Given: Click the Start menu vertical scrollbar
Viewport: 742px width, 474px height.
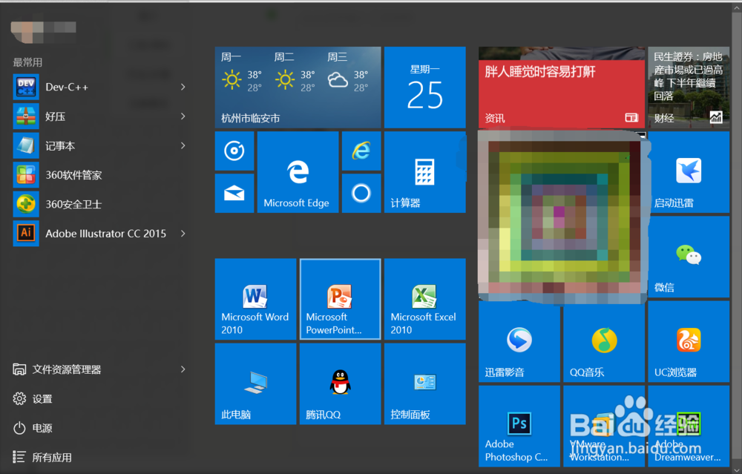Looking at the screenshot, I should 737,237.
